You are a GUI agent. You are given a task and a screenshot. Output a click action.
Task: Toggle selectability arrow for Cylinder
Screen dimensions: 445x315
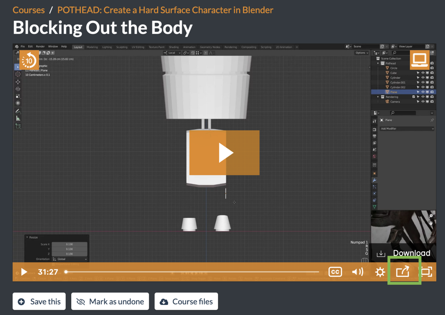pyautogui.click(x=418, y=78)
